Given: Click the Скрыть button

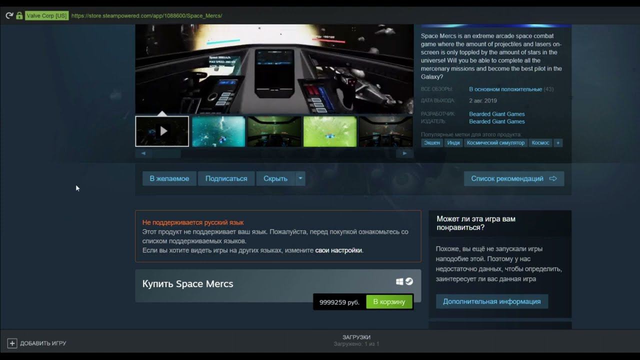Looking at the screenshot, I should point(275,178).
